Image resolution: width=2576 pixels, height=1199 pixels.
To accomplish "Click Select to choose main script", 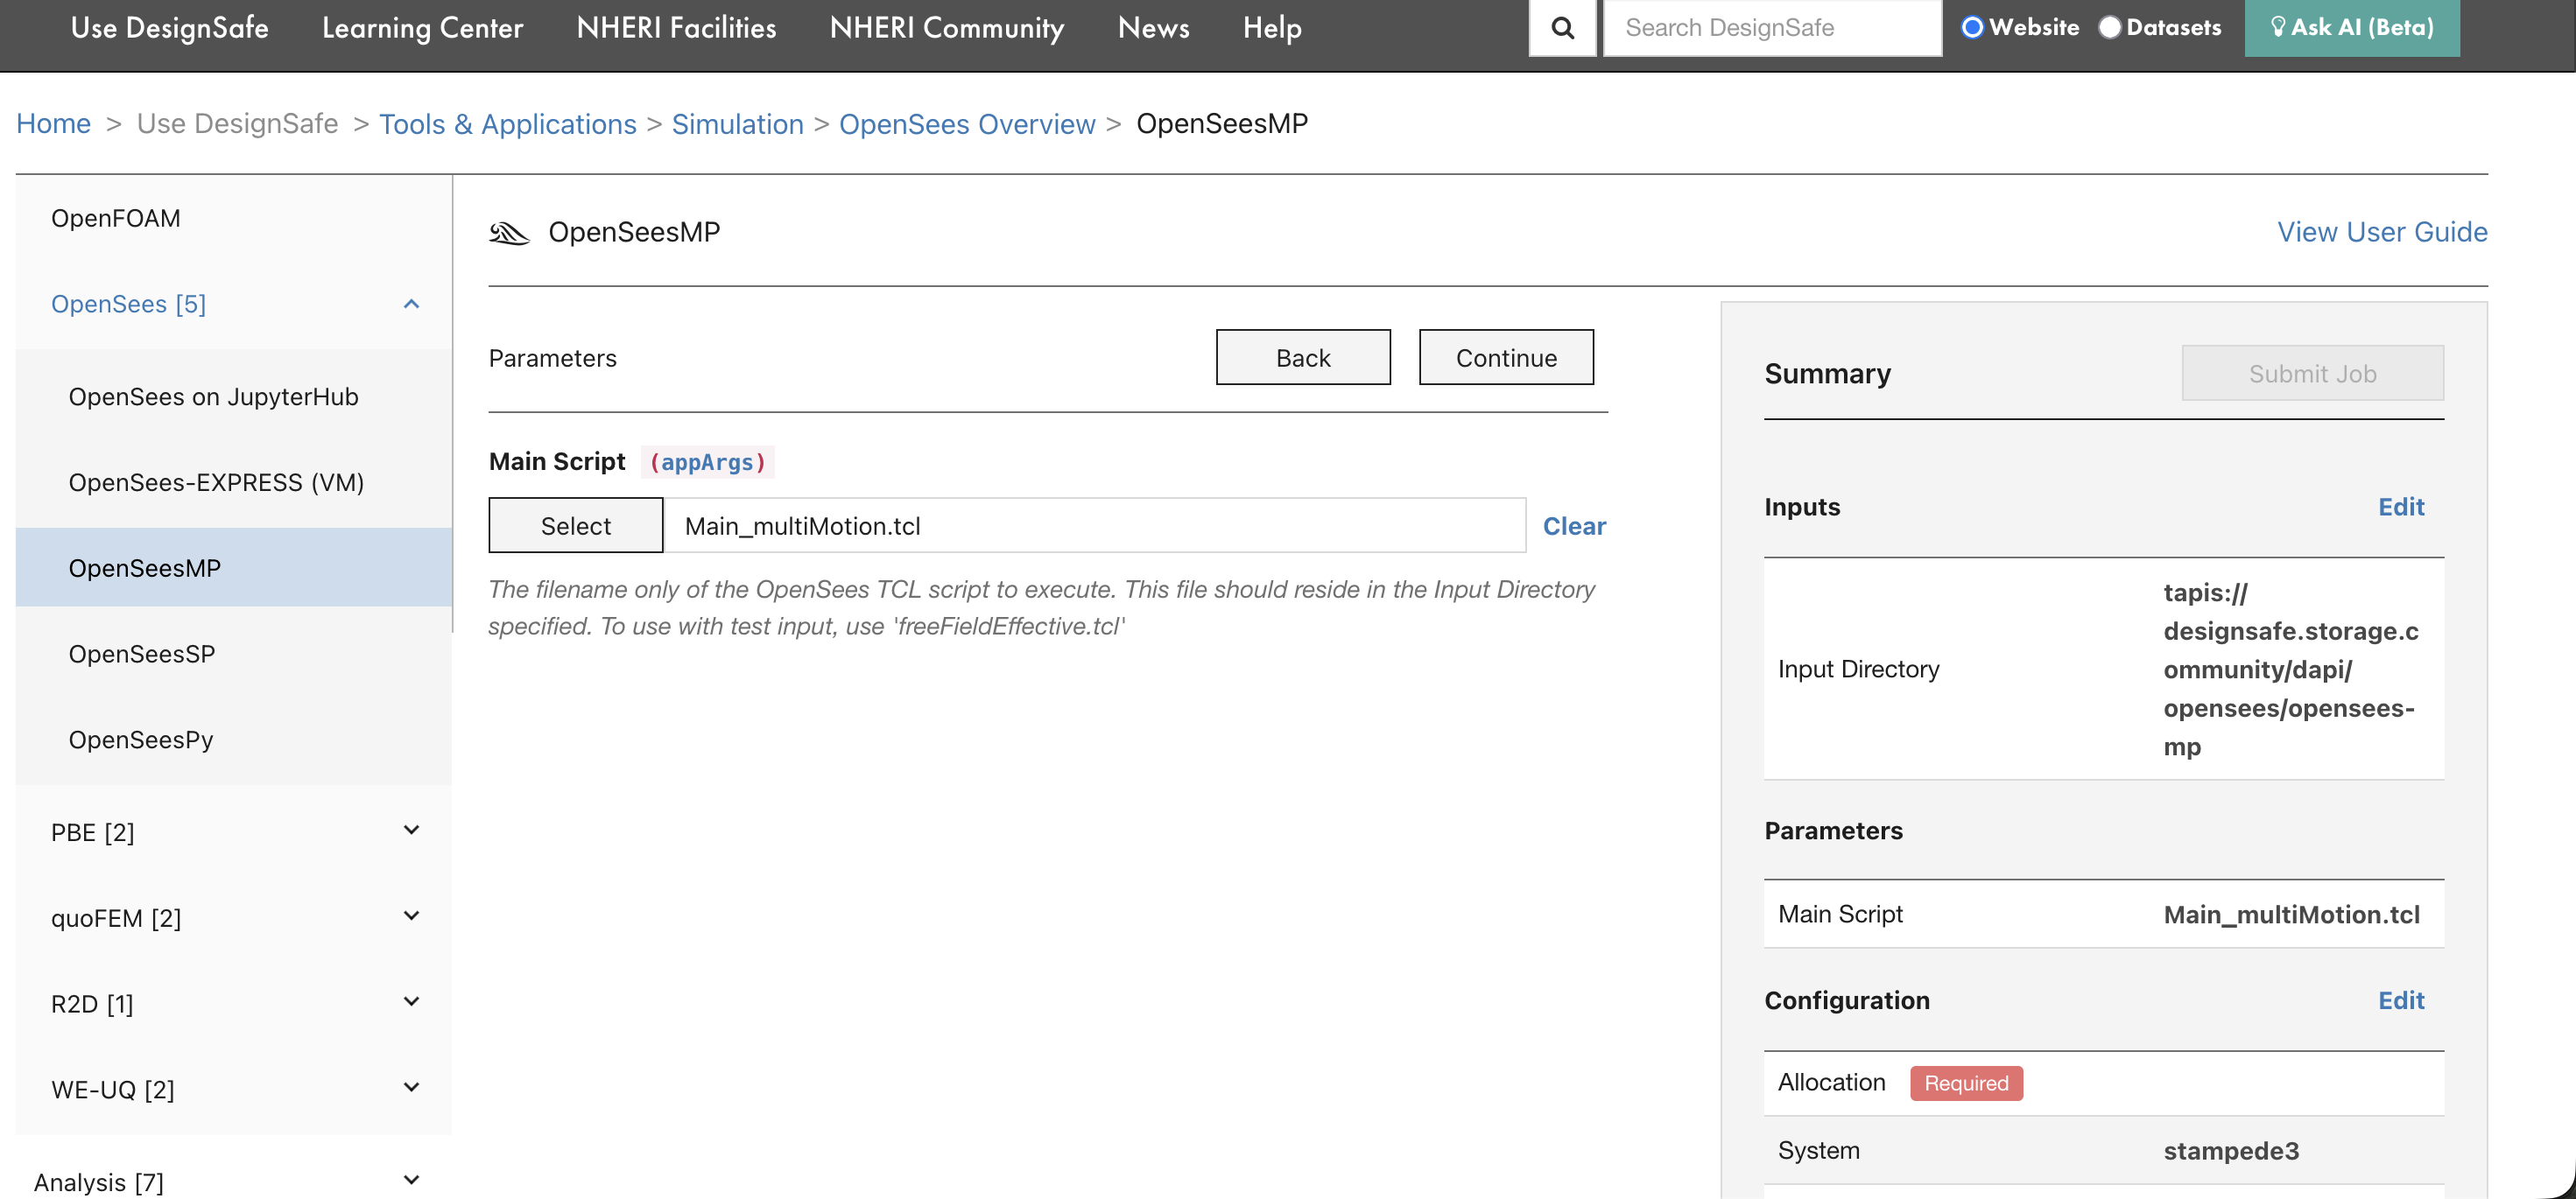I will 576,526.
